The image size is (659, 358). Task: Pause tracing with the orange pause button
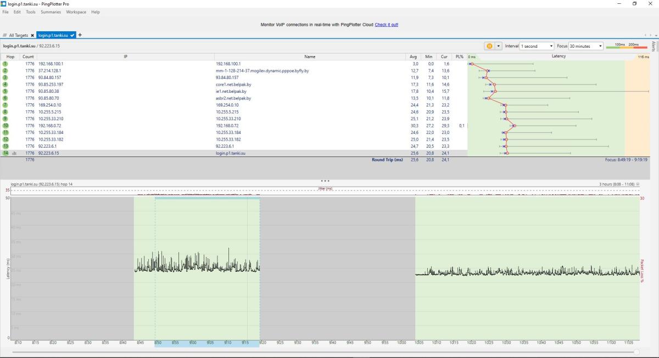coord(488,46)
